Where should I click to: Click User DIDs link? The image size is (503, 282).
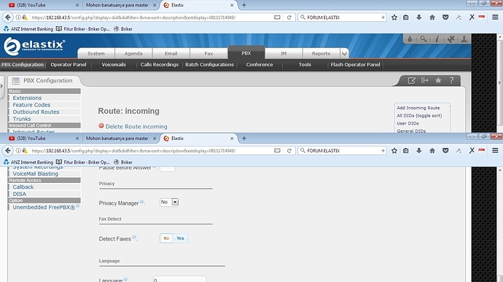click(408, 123)
